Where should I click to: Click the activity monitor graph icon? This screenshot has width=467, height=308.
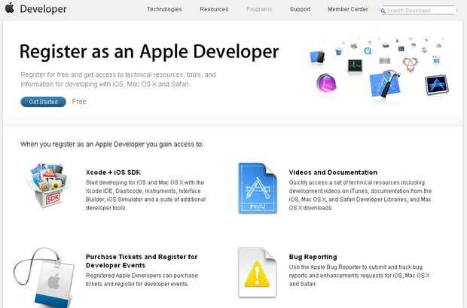[355, 66]
